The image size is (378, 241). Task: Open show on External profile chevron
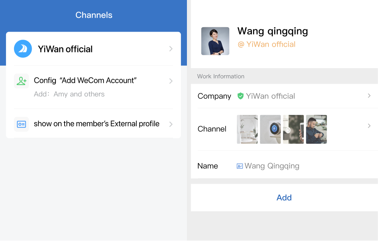point(171,124)
